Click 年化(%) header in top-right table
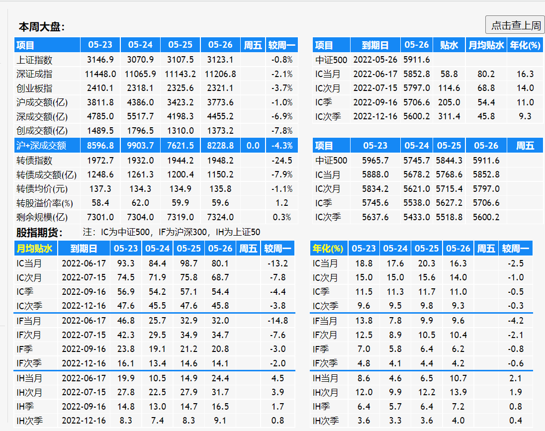Viewport: 545px width, 431px height. pos(525,45)
